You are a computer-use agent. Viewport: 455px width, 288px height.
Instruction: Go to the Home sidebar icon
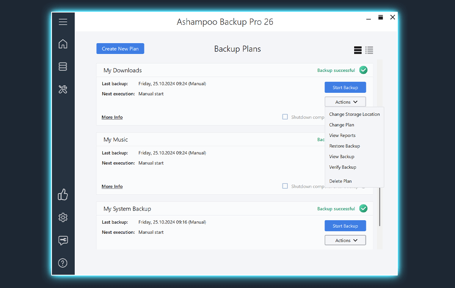click(x=63, y=44)
